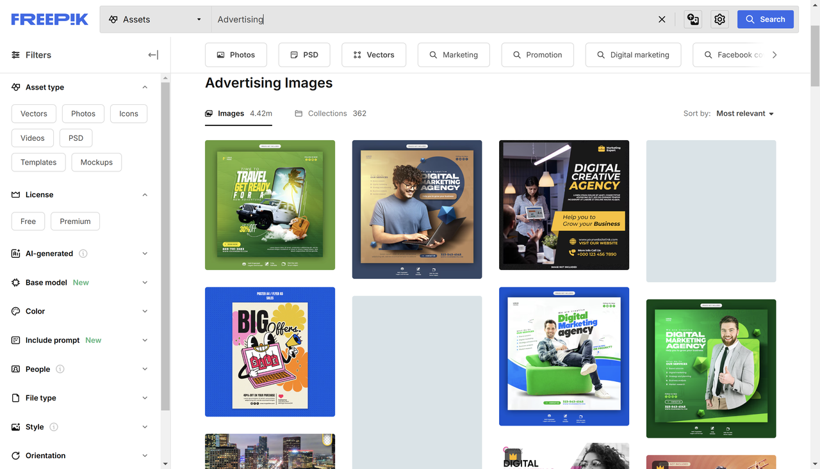The image size is (820, 469).
Task: Select the Images tab
Action: [230, 113]
